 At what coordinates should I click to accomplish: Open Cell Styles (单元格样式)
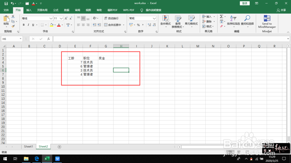[x=191, y=22]
